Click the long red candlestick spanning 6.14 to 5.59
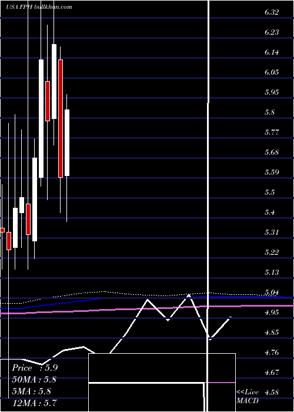 tap(61, 118)
